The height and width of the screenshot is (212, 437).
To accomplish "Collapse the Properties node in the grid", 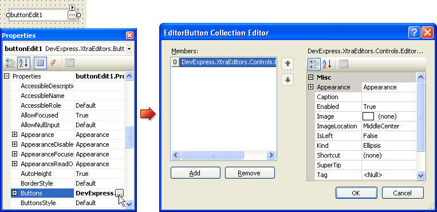I will click(x=7, y=76).
